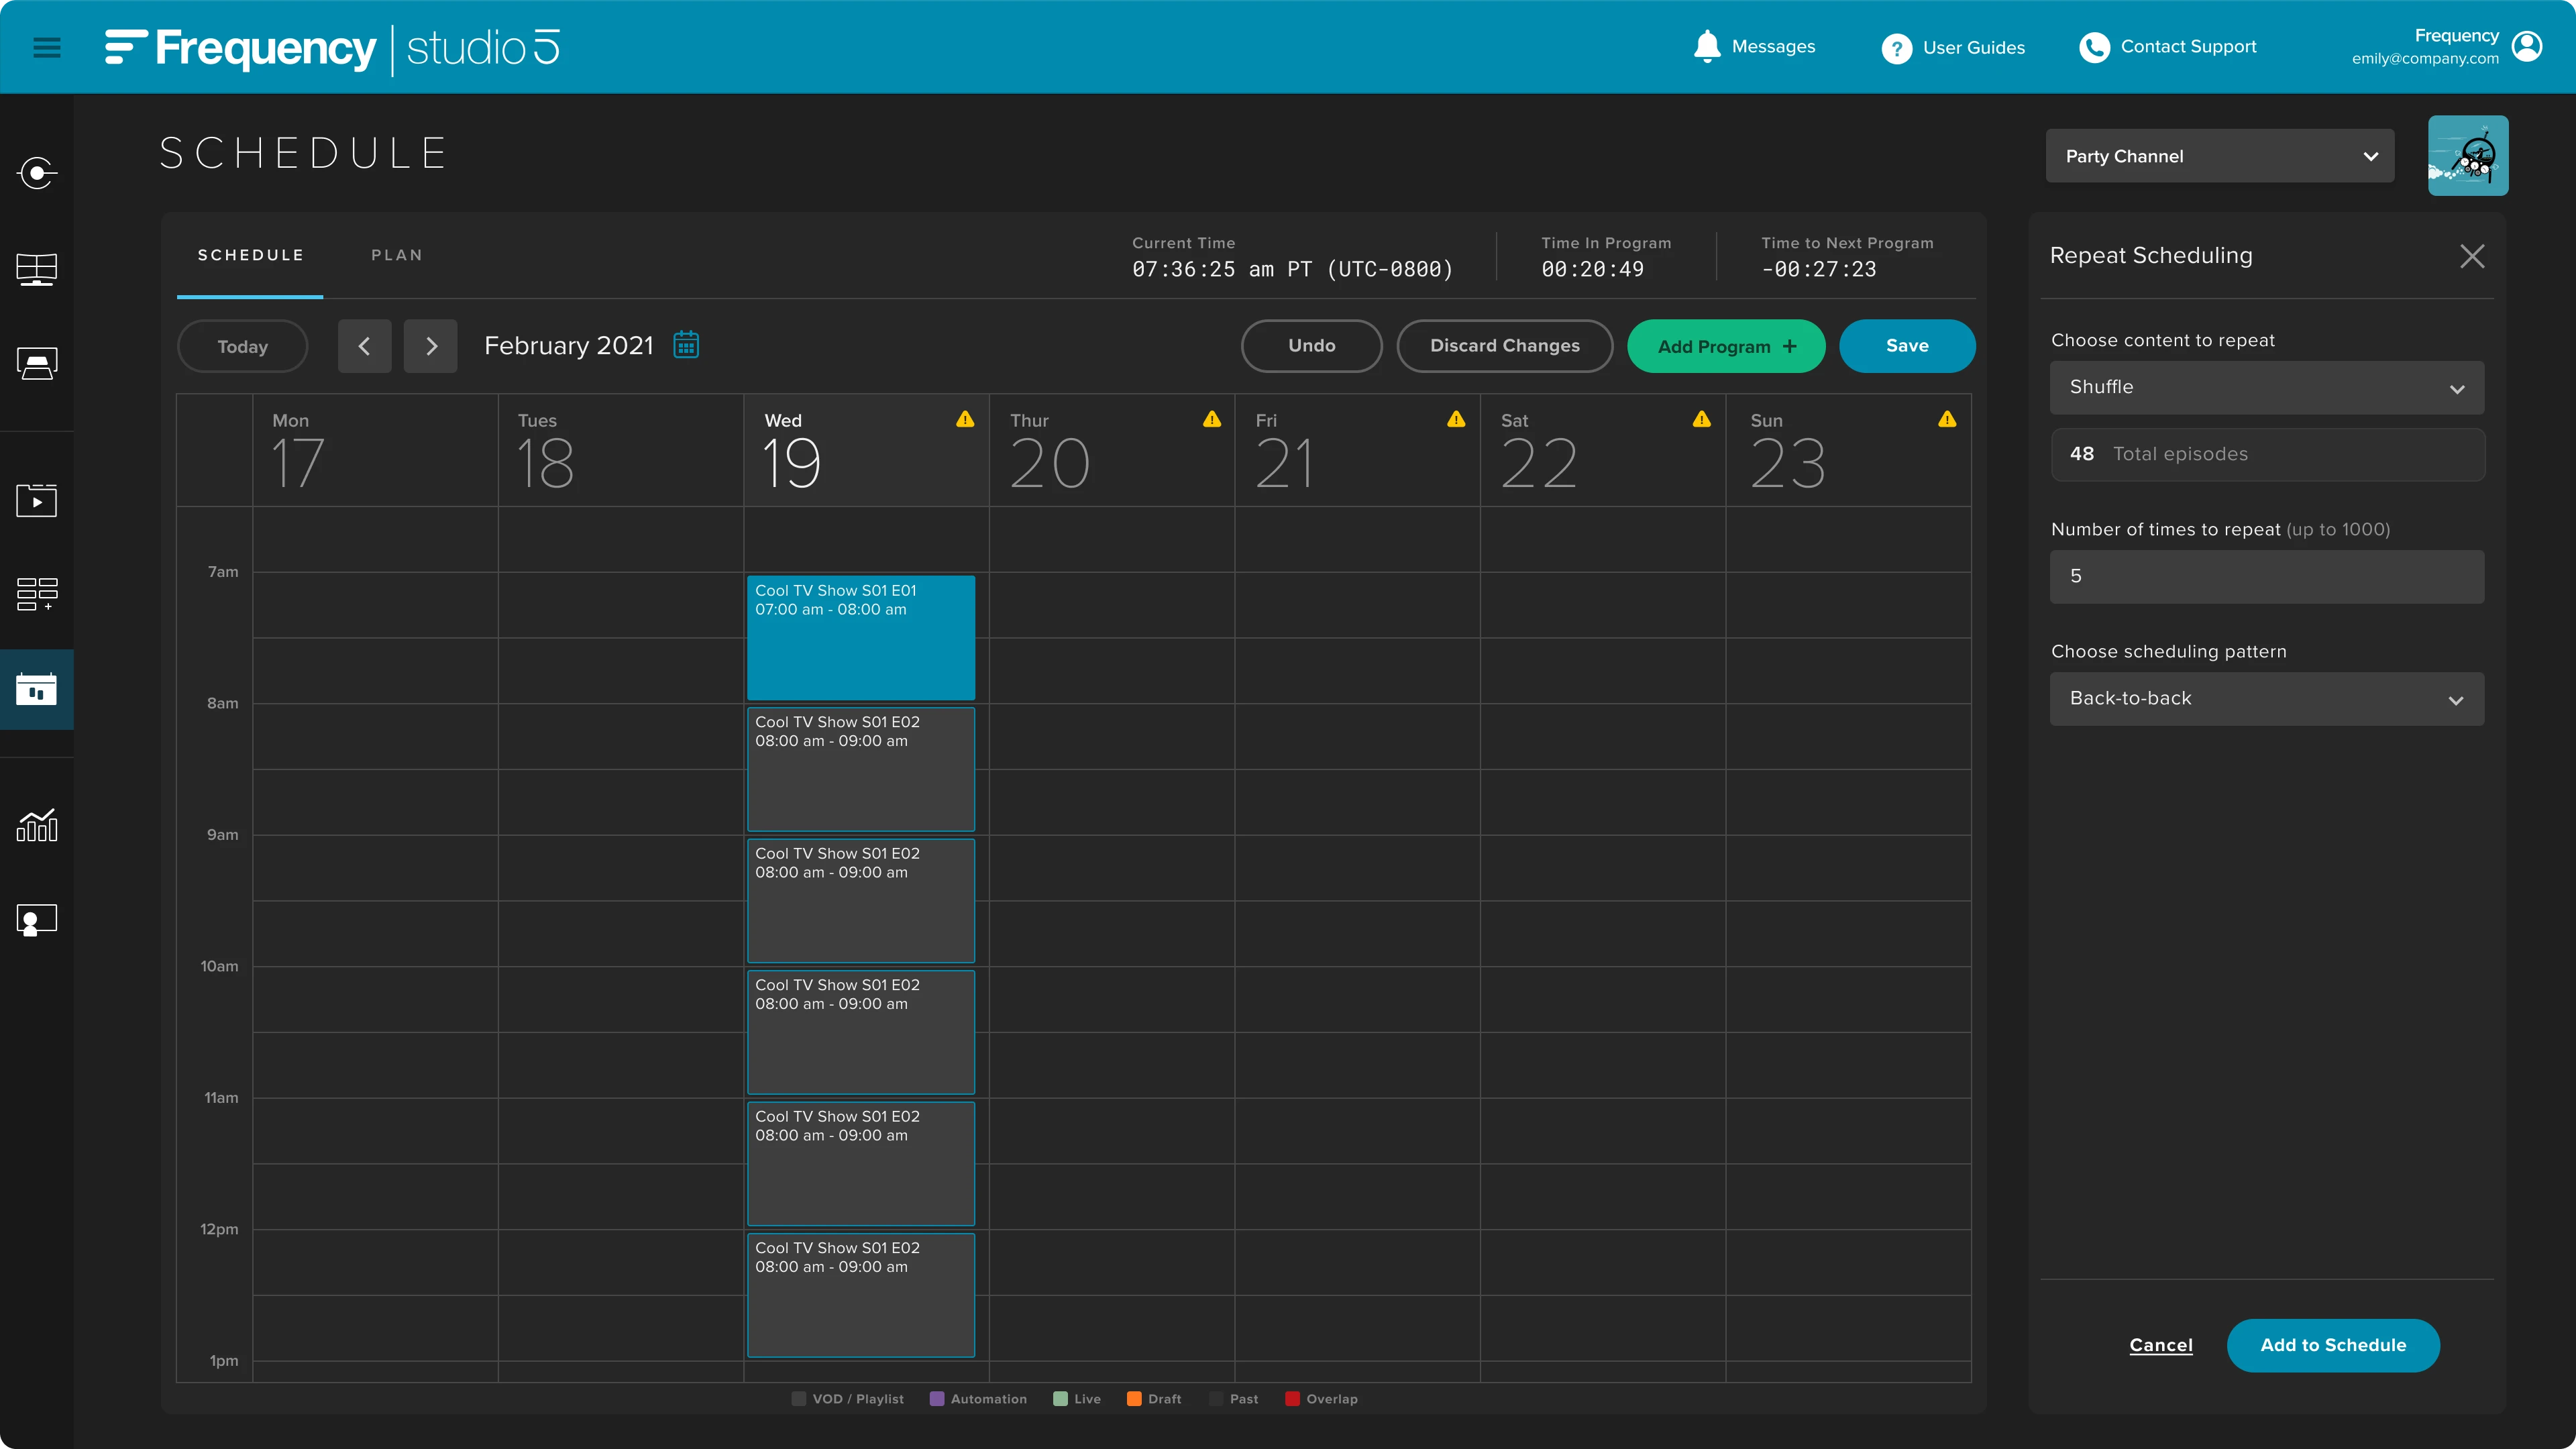Expand the Back-to-back scheduling pattern dropdown
Screen dimensions: 2576x1449
tap(2266, 699)
